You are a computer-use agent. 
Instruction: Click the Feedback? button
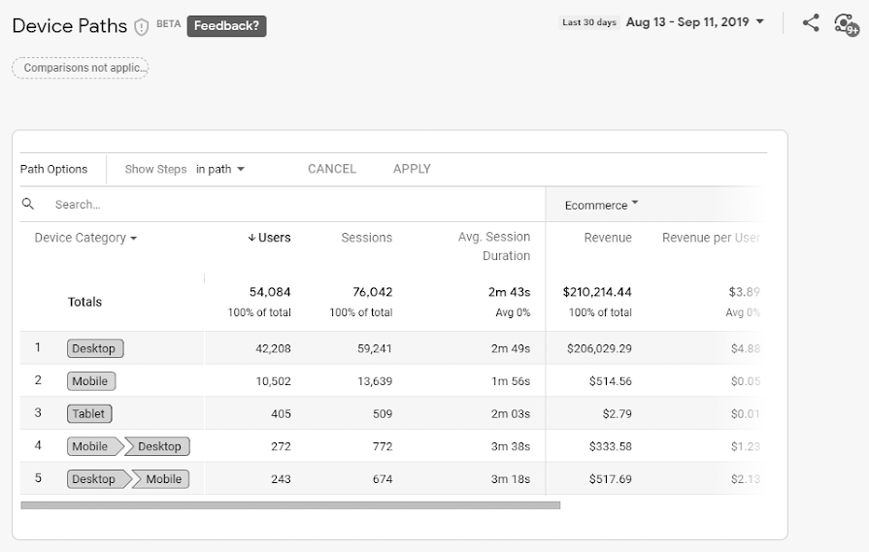click(226, 26)
